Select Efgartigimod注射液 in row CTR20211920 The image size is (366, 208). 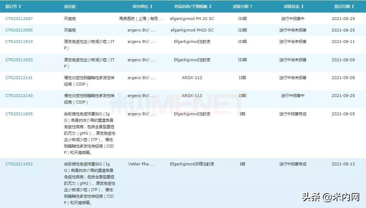[192, 60]
